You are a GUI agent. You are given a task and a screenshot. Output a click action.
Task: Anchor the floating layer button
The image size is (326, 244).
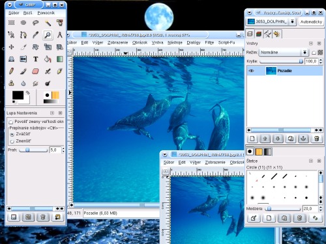click(x=303, y=139)
